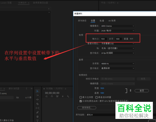Select the Hand tool
This screenshot has width=156, height=122.
37,117
